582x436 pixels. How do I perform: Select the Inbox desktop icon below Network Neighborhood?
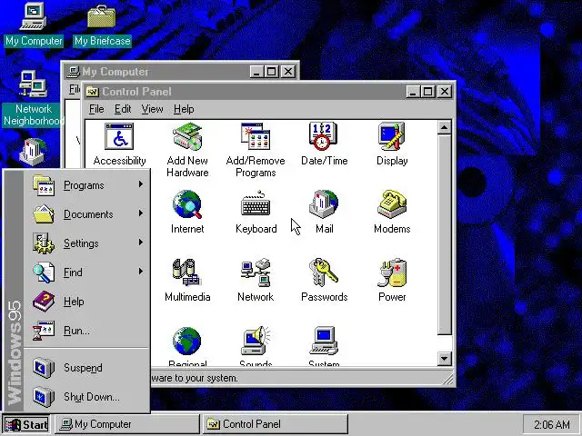[33, 152]
